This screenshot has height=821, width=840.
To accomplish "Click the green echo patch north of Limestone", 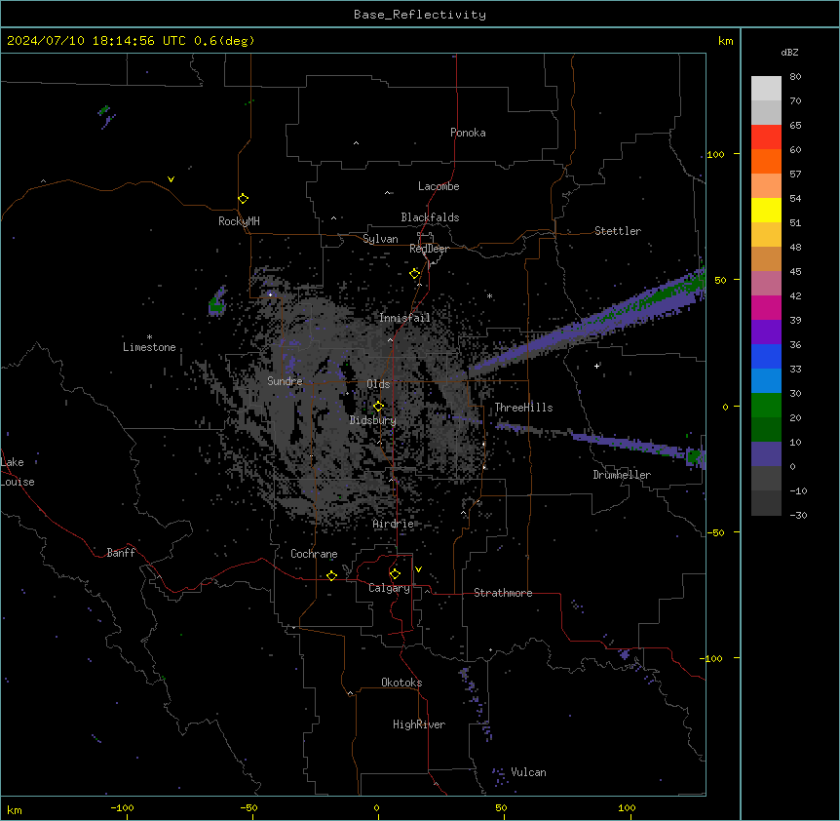I will 217,303.
